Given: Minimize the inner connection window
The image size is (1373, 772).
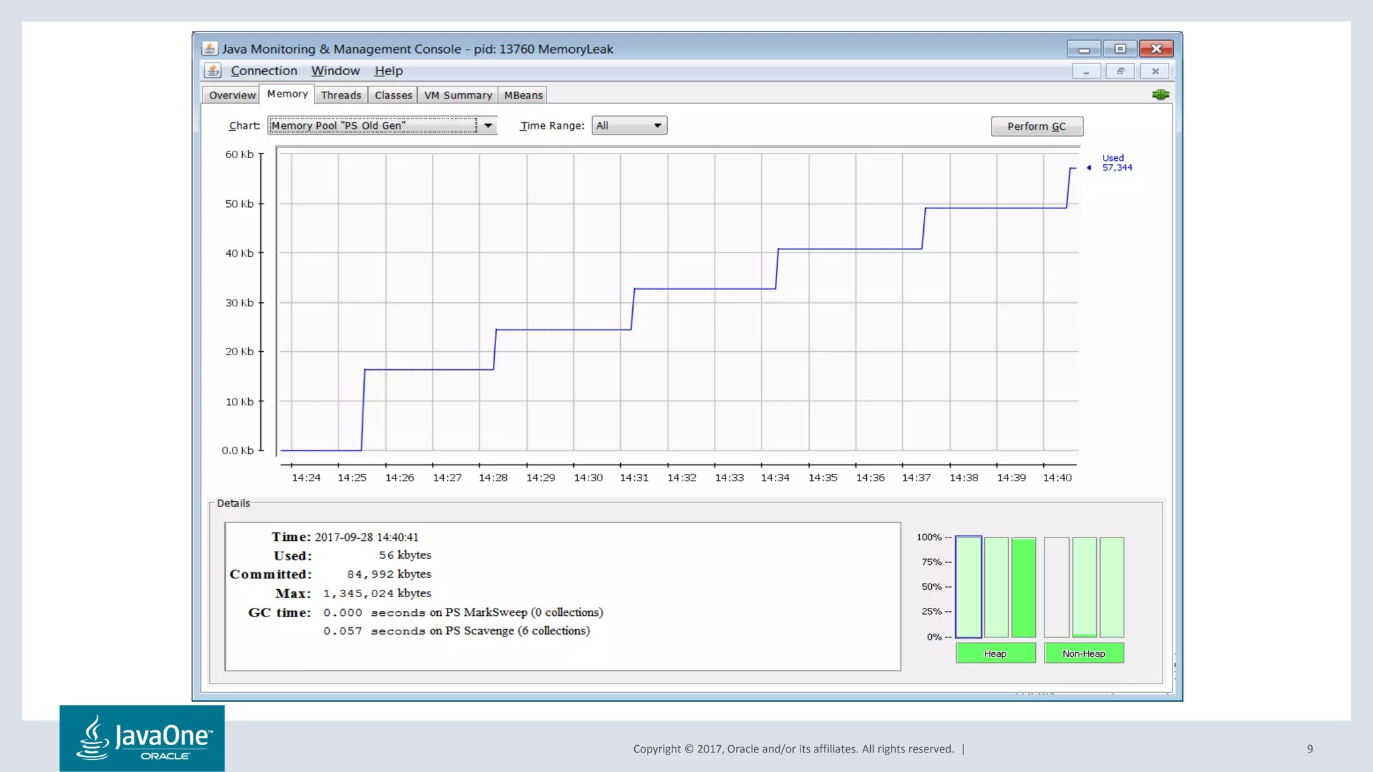Looking at the screenshot, I should click(x=1086, y=71).
